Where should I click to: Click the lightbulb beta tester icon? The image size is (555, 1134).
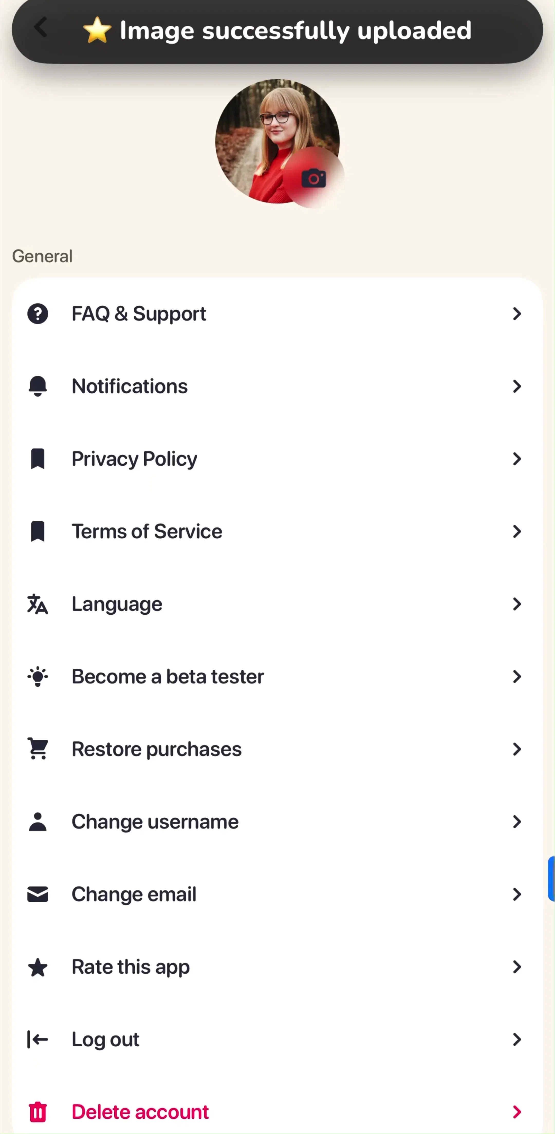pyautogui.click(x=38, y=677)
